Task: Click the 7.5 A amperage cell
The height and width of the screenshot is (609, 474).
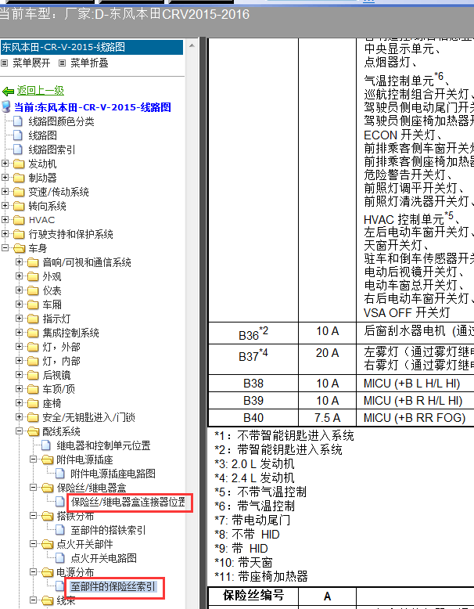Action: click(327, 417)
